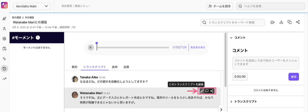
Task: Click the Watanabe Mari speaker name
Action: 91,93
